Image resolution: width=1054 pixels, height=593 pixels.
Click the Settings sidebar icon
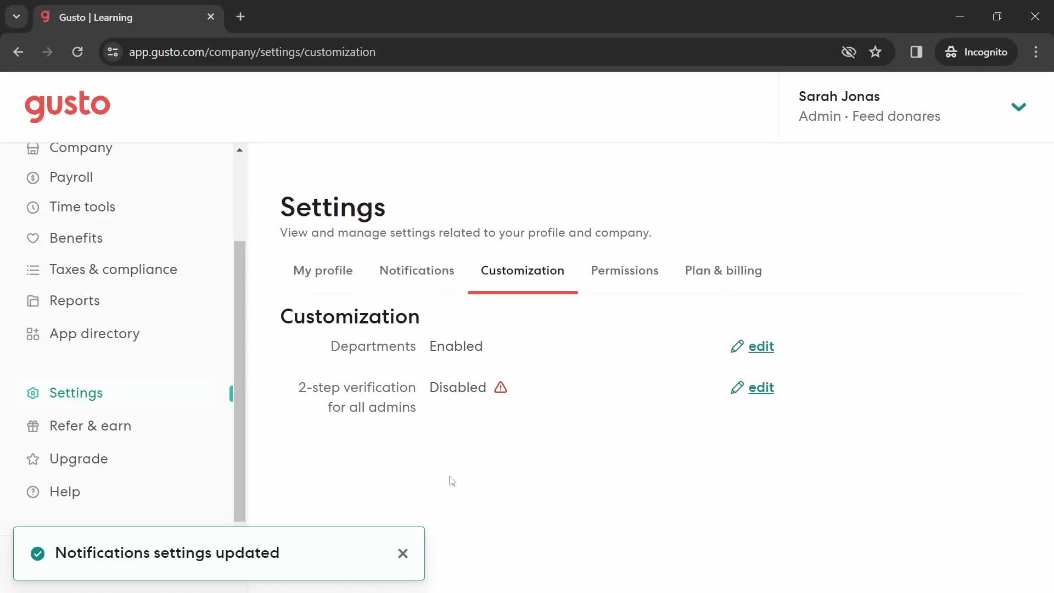click(32, 393)
